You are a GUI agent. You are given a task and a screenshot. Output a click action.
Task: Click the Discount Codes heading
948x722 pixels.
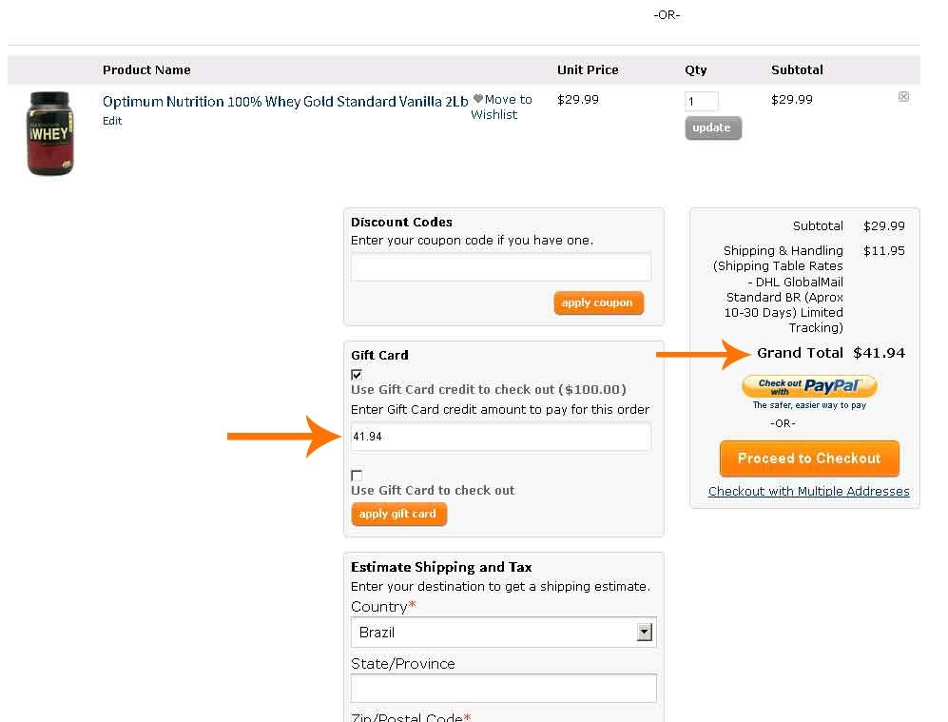coord(401,222)
